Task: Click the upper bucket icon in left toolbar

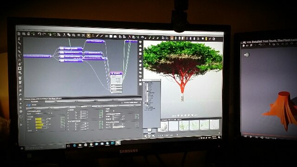Action: (x=20, y=78)
